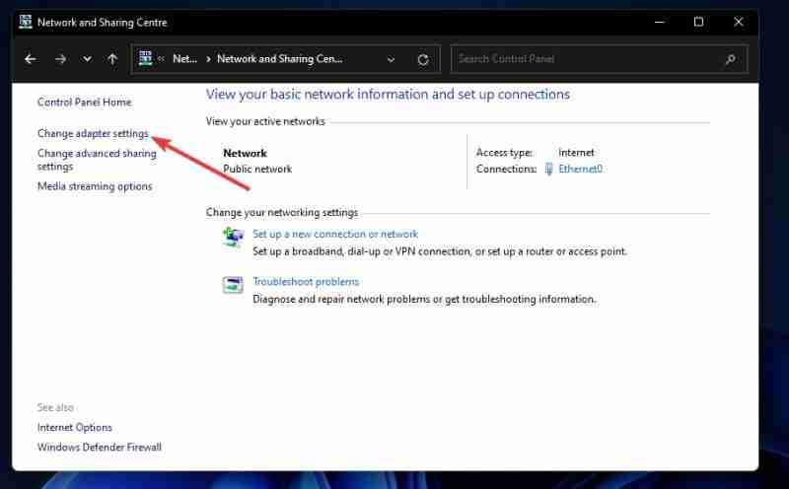Click the double-chevron before 'Net...' breadcrumb
789x489 pixels.
pos(161,59)
